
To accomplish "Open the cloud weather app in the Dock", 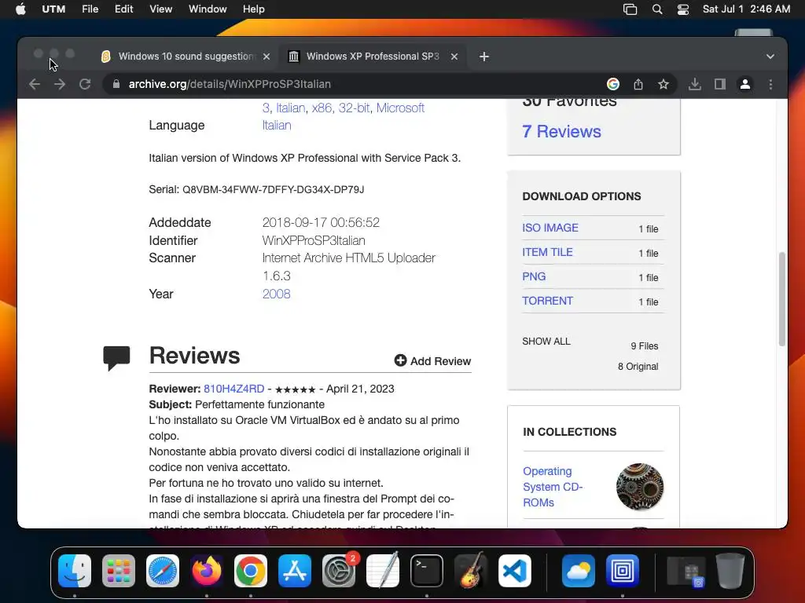I will pos(578,571).
